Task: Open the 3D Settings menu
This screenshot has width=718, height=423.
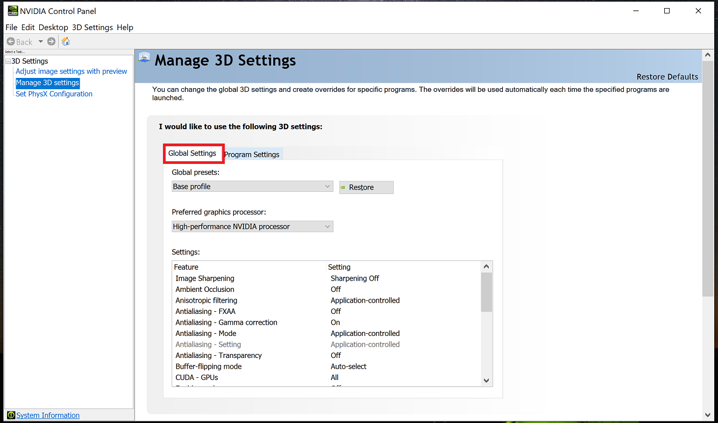Action: pos(93,27)
